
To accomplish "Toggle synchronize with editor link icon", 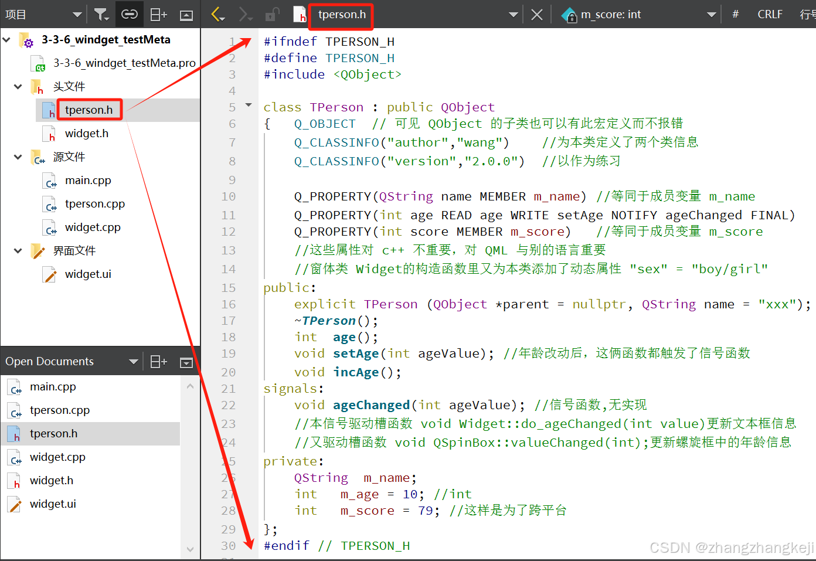I will click(x=130, y=14).
